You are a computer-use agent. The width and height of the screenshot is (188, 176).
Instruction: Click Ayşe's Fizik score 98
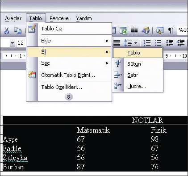click(x=155, y=139)
